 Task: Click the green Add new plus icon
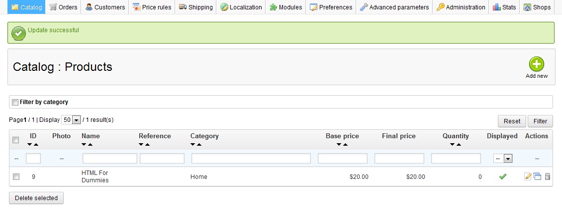(536, 64)
